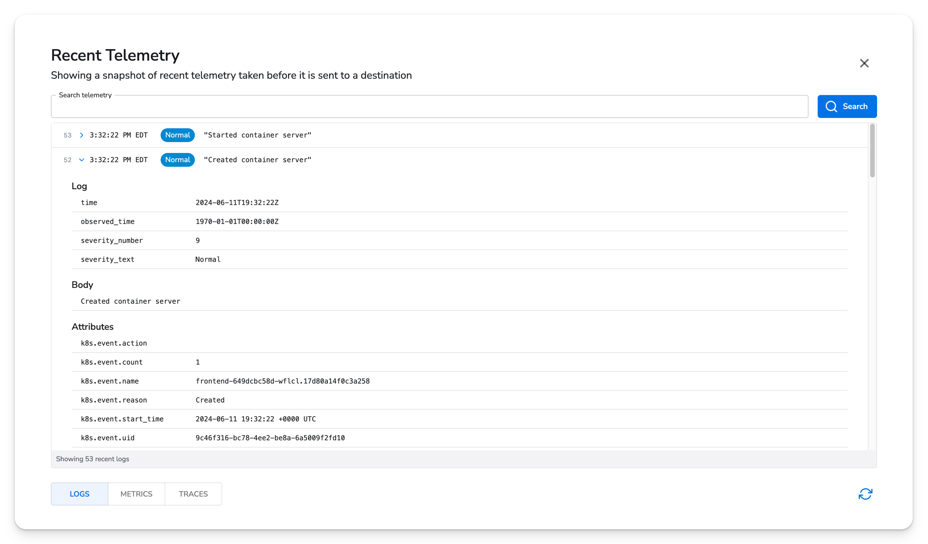Select the Normal severity badge on log 52
The image size is (928, 544).
[x=177, y=160]
